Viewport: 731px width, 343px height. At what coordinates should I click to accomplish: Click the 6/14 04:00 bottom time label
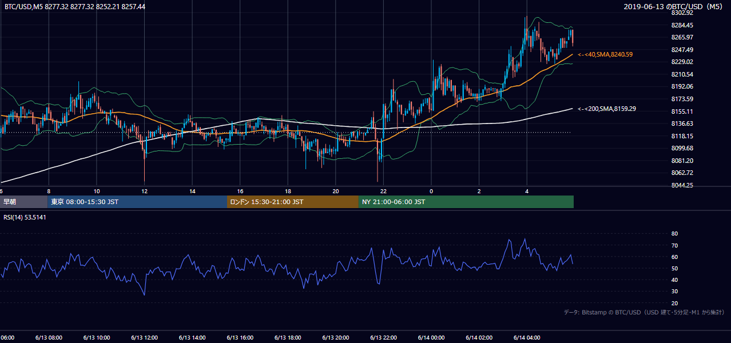coord(527,338)
